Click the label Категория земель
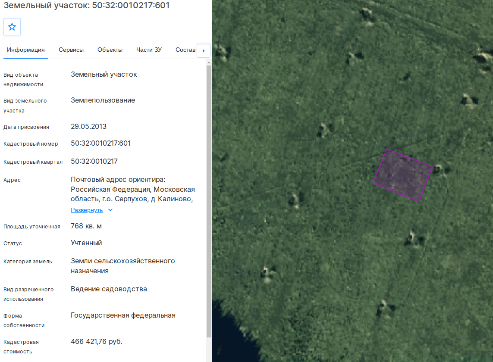Screen dimensions: 493x362 (28, 262)
